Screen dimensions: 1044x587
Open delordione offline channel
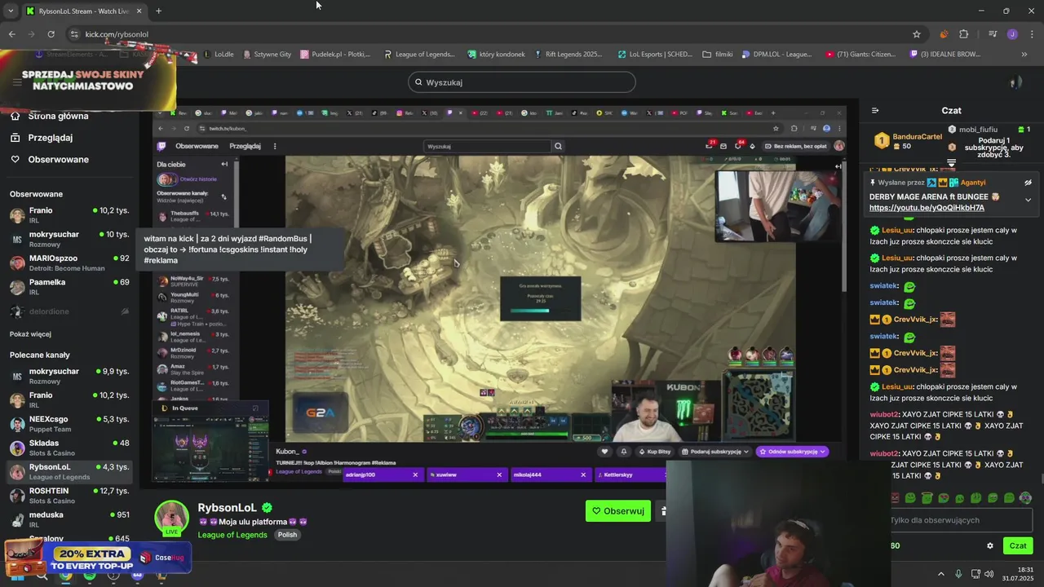coord(69,311)
